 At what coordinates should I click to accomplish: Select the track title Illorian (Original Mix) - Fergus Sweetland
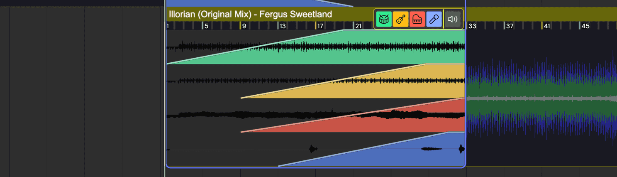click(x=250, y=14)
